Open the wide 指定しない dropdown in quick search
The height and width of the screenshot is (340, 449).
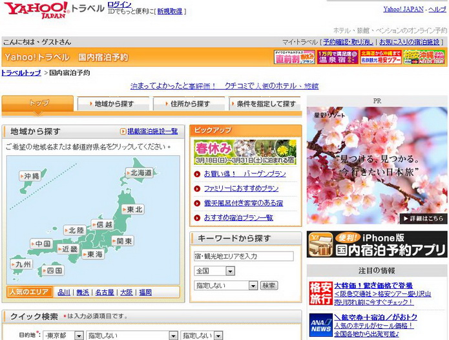point(132,335)
